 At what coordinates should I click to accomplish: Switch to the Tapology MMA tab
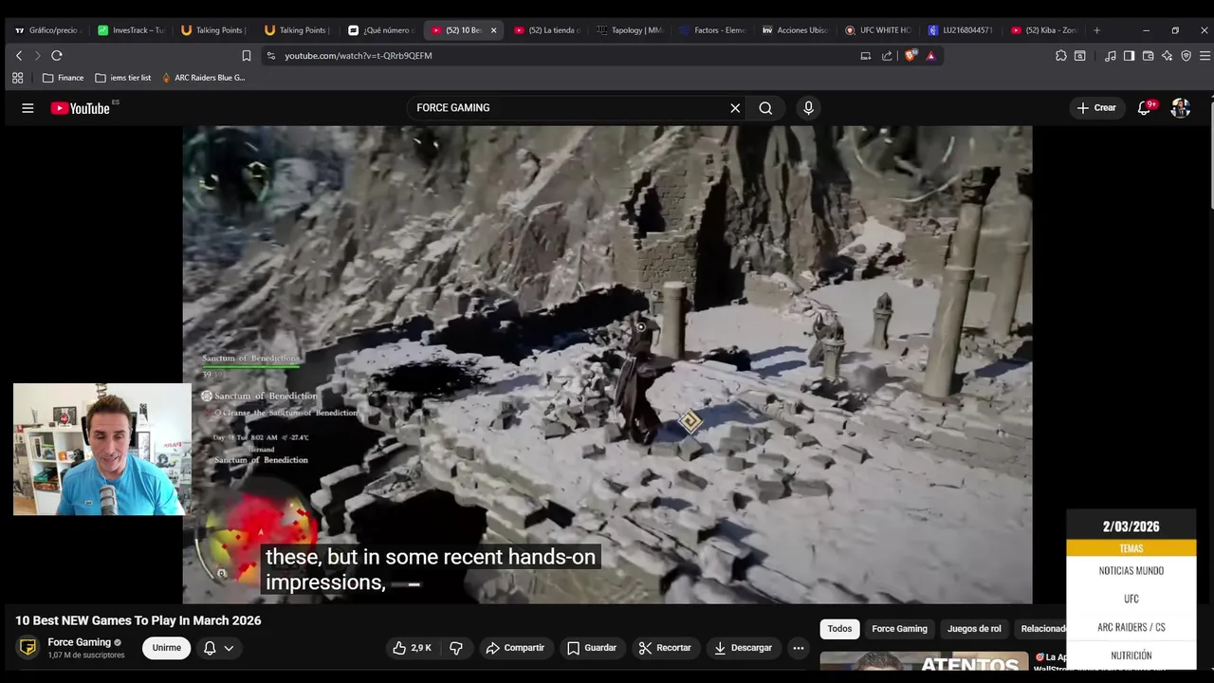[x=631, y=30]
